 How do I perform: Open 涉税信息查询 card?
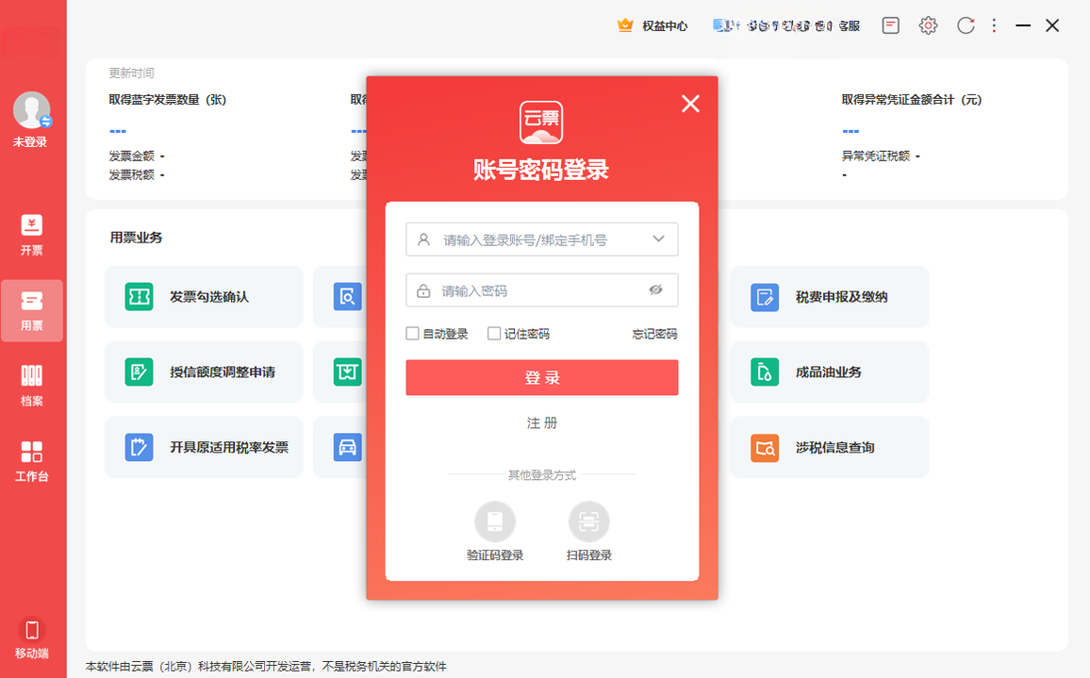(830, 447)
